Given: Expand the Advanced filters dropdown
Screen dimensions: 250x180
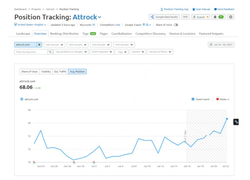Looking at the screenshot, I should tap(160, 52).
